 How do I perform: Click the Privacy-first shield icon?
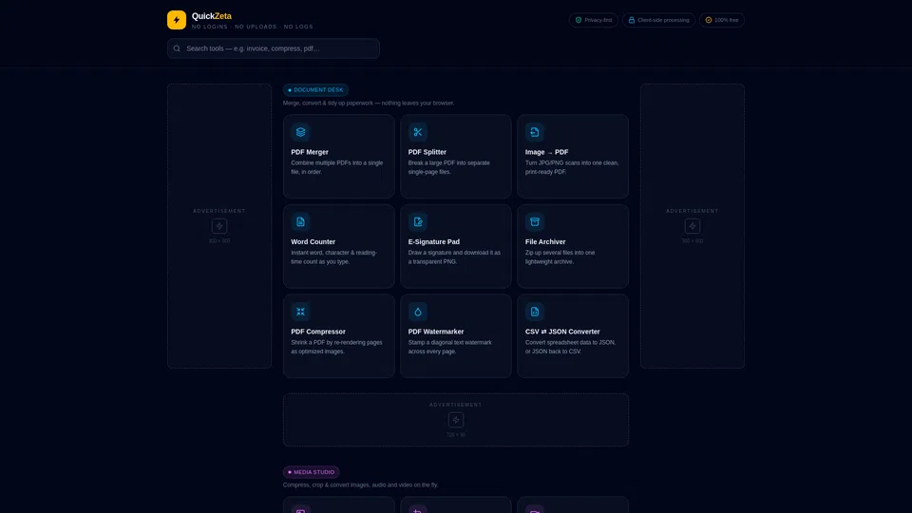pyautogui.click(x=579, y=20)
